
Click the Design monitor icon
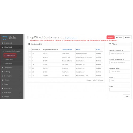tap(3, 80)
